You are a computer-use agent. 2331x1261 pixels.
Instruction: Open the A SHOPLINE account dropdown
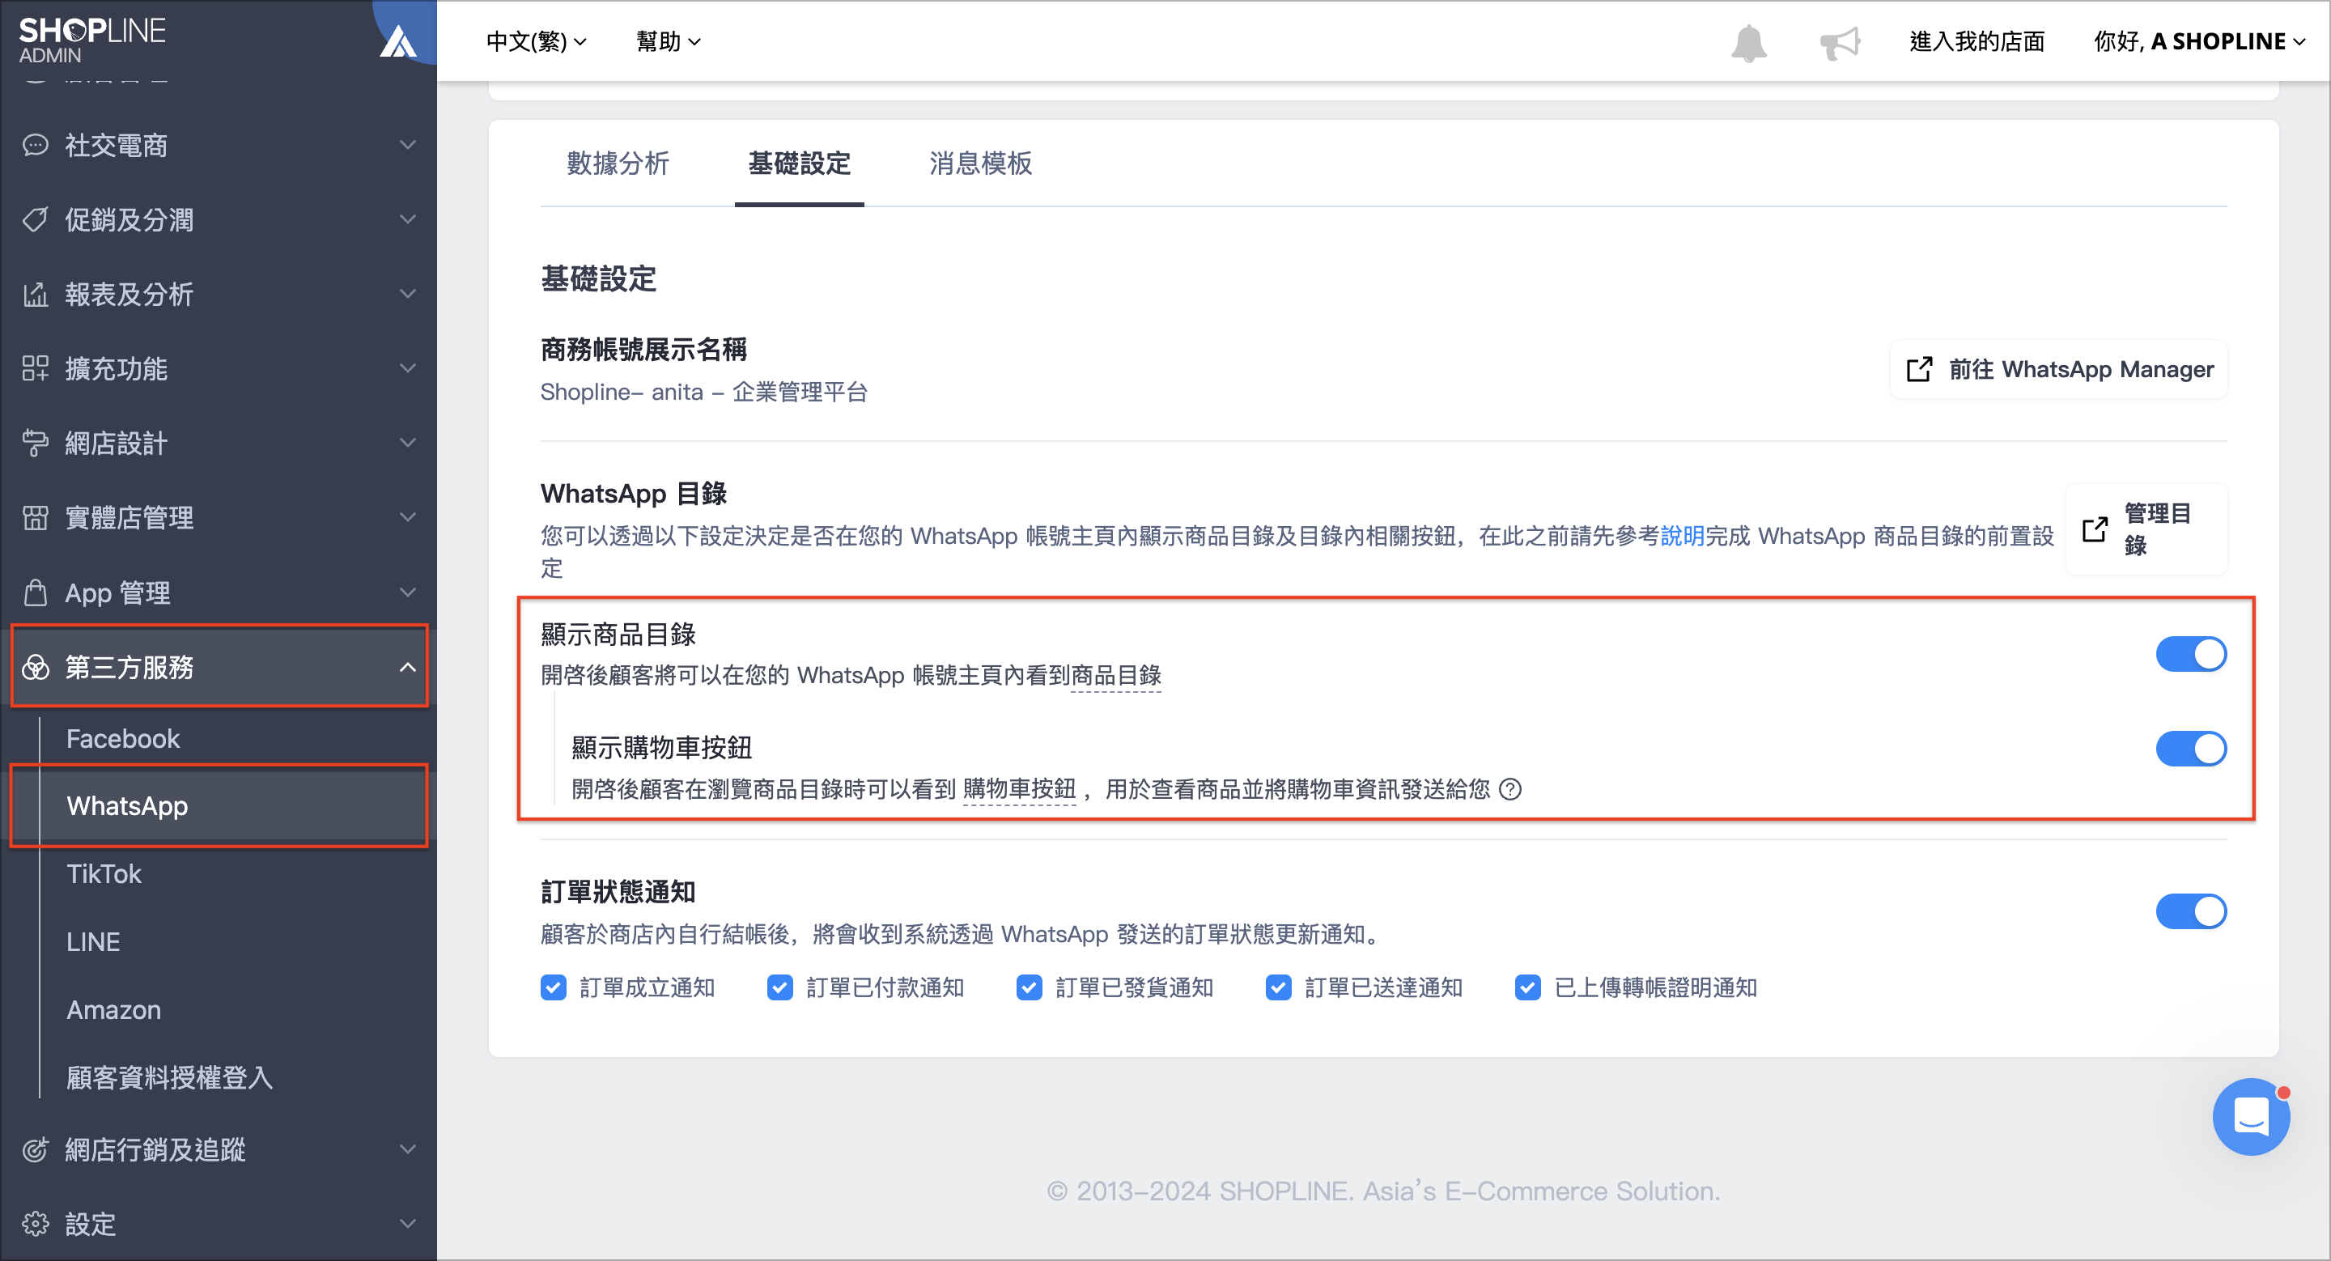[2199, 41]
